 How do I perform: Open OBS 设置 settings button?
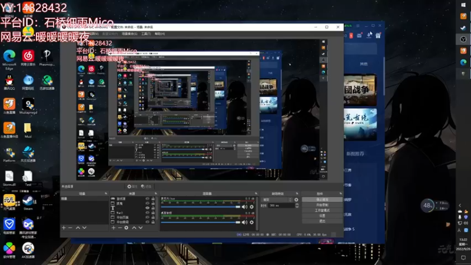(x=322, y=216)
